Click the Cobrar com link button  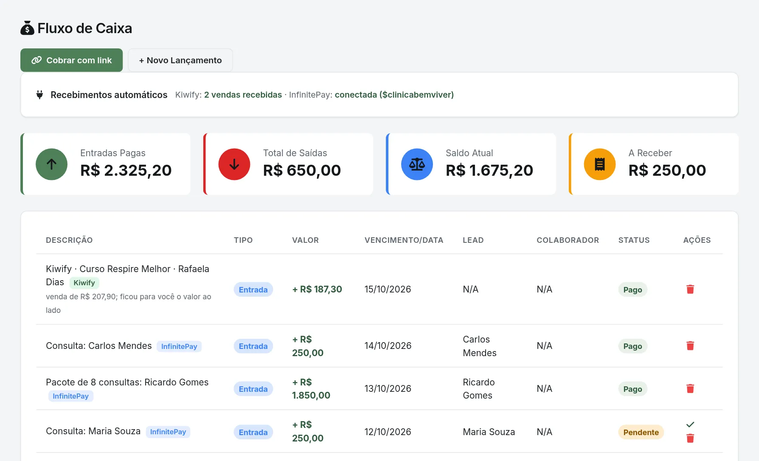pos(71,60)
